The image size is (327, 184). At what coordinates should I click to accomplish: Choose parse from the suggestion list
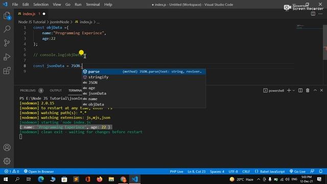(x=144, y=72)
